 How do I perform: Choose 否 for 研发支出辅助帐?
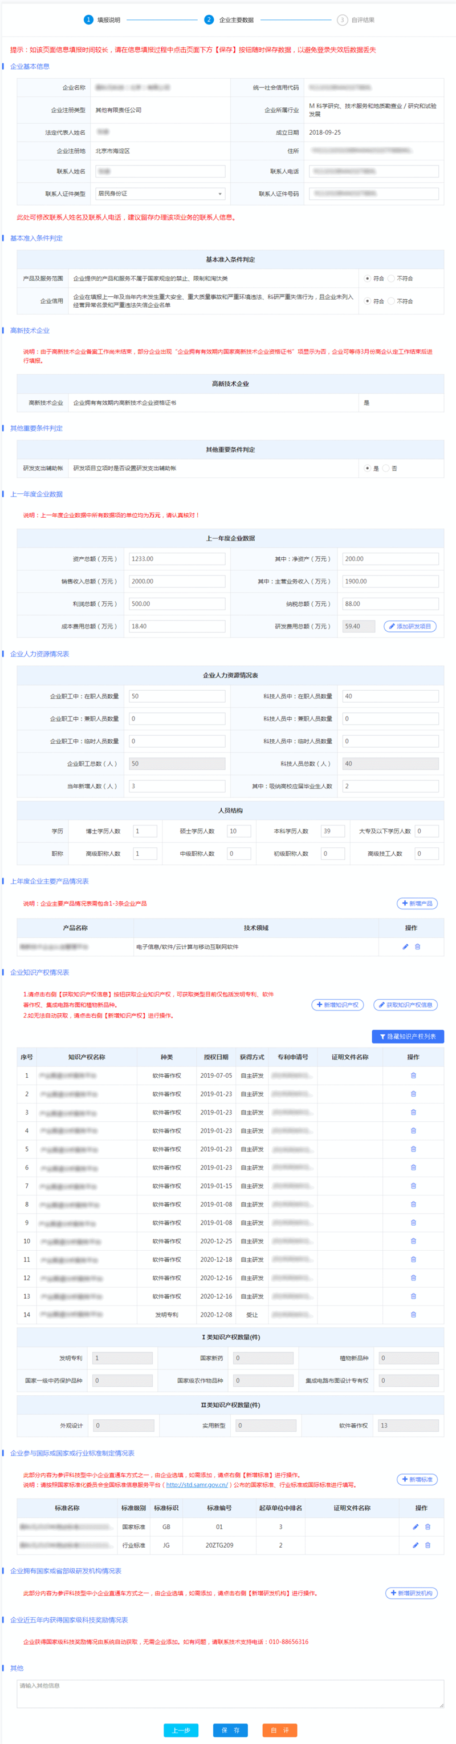[386, 468]
